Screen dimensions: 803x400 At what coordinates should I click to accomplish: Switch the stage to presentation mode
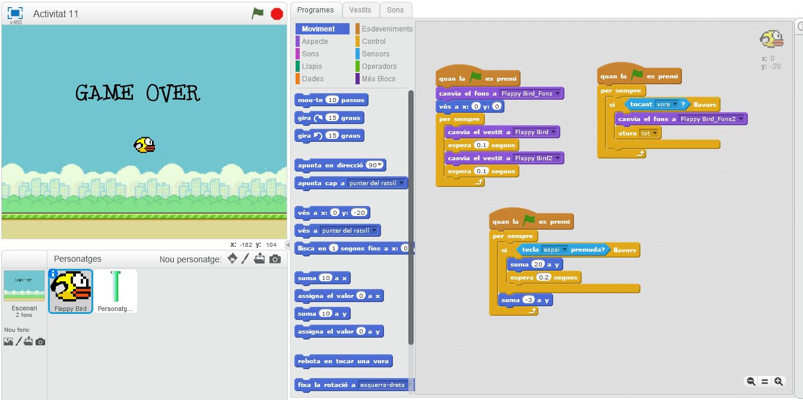[15, 13]
